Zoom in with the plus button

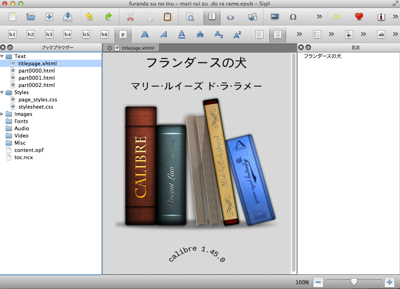pyautogui.click(x=390, y=282)
